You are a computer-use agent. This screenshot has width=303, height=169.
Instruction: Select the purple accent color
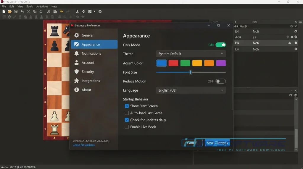click(x=221, y=63)
